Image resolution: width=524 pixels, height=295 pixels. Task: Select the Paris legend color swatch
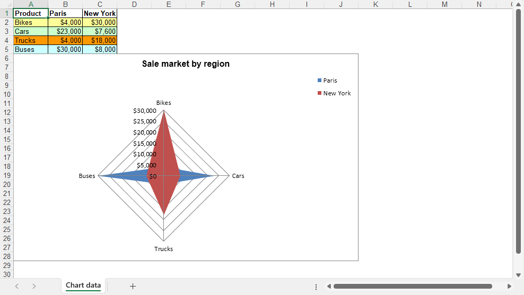point(319,81)
